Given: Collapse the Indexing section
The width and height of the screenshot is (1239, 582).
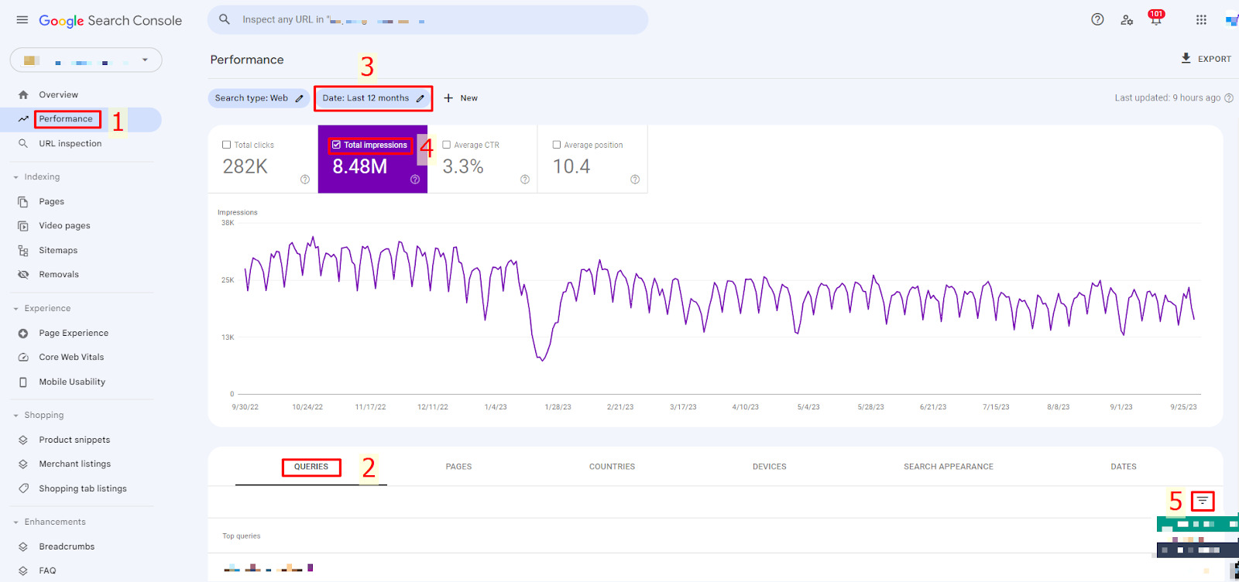Looking at the screenshot, I should point(16,177).
